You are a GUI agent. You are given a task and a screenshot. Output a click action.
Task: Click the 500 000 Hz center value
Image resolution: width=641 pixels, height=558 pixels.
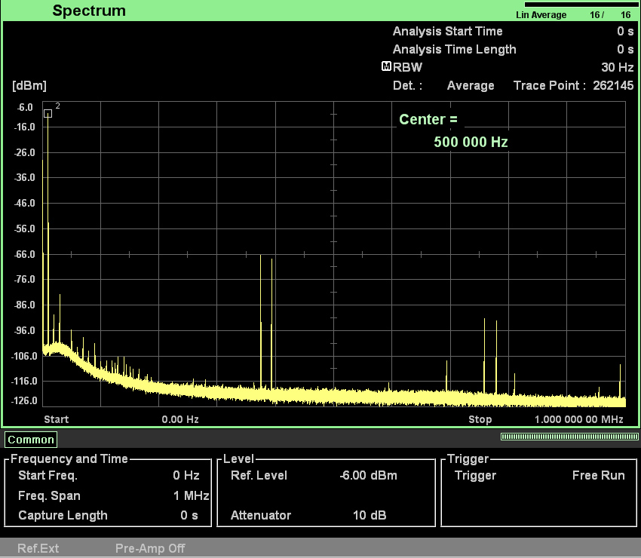click(x=471, y=142)
